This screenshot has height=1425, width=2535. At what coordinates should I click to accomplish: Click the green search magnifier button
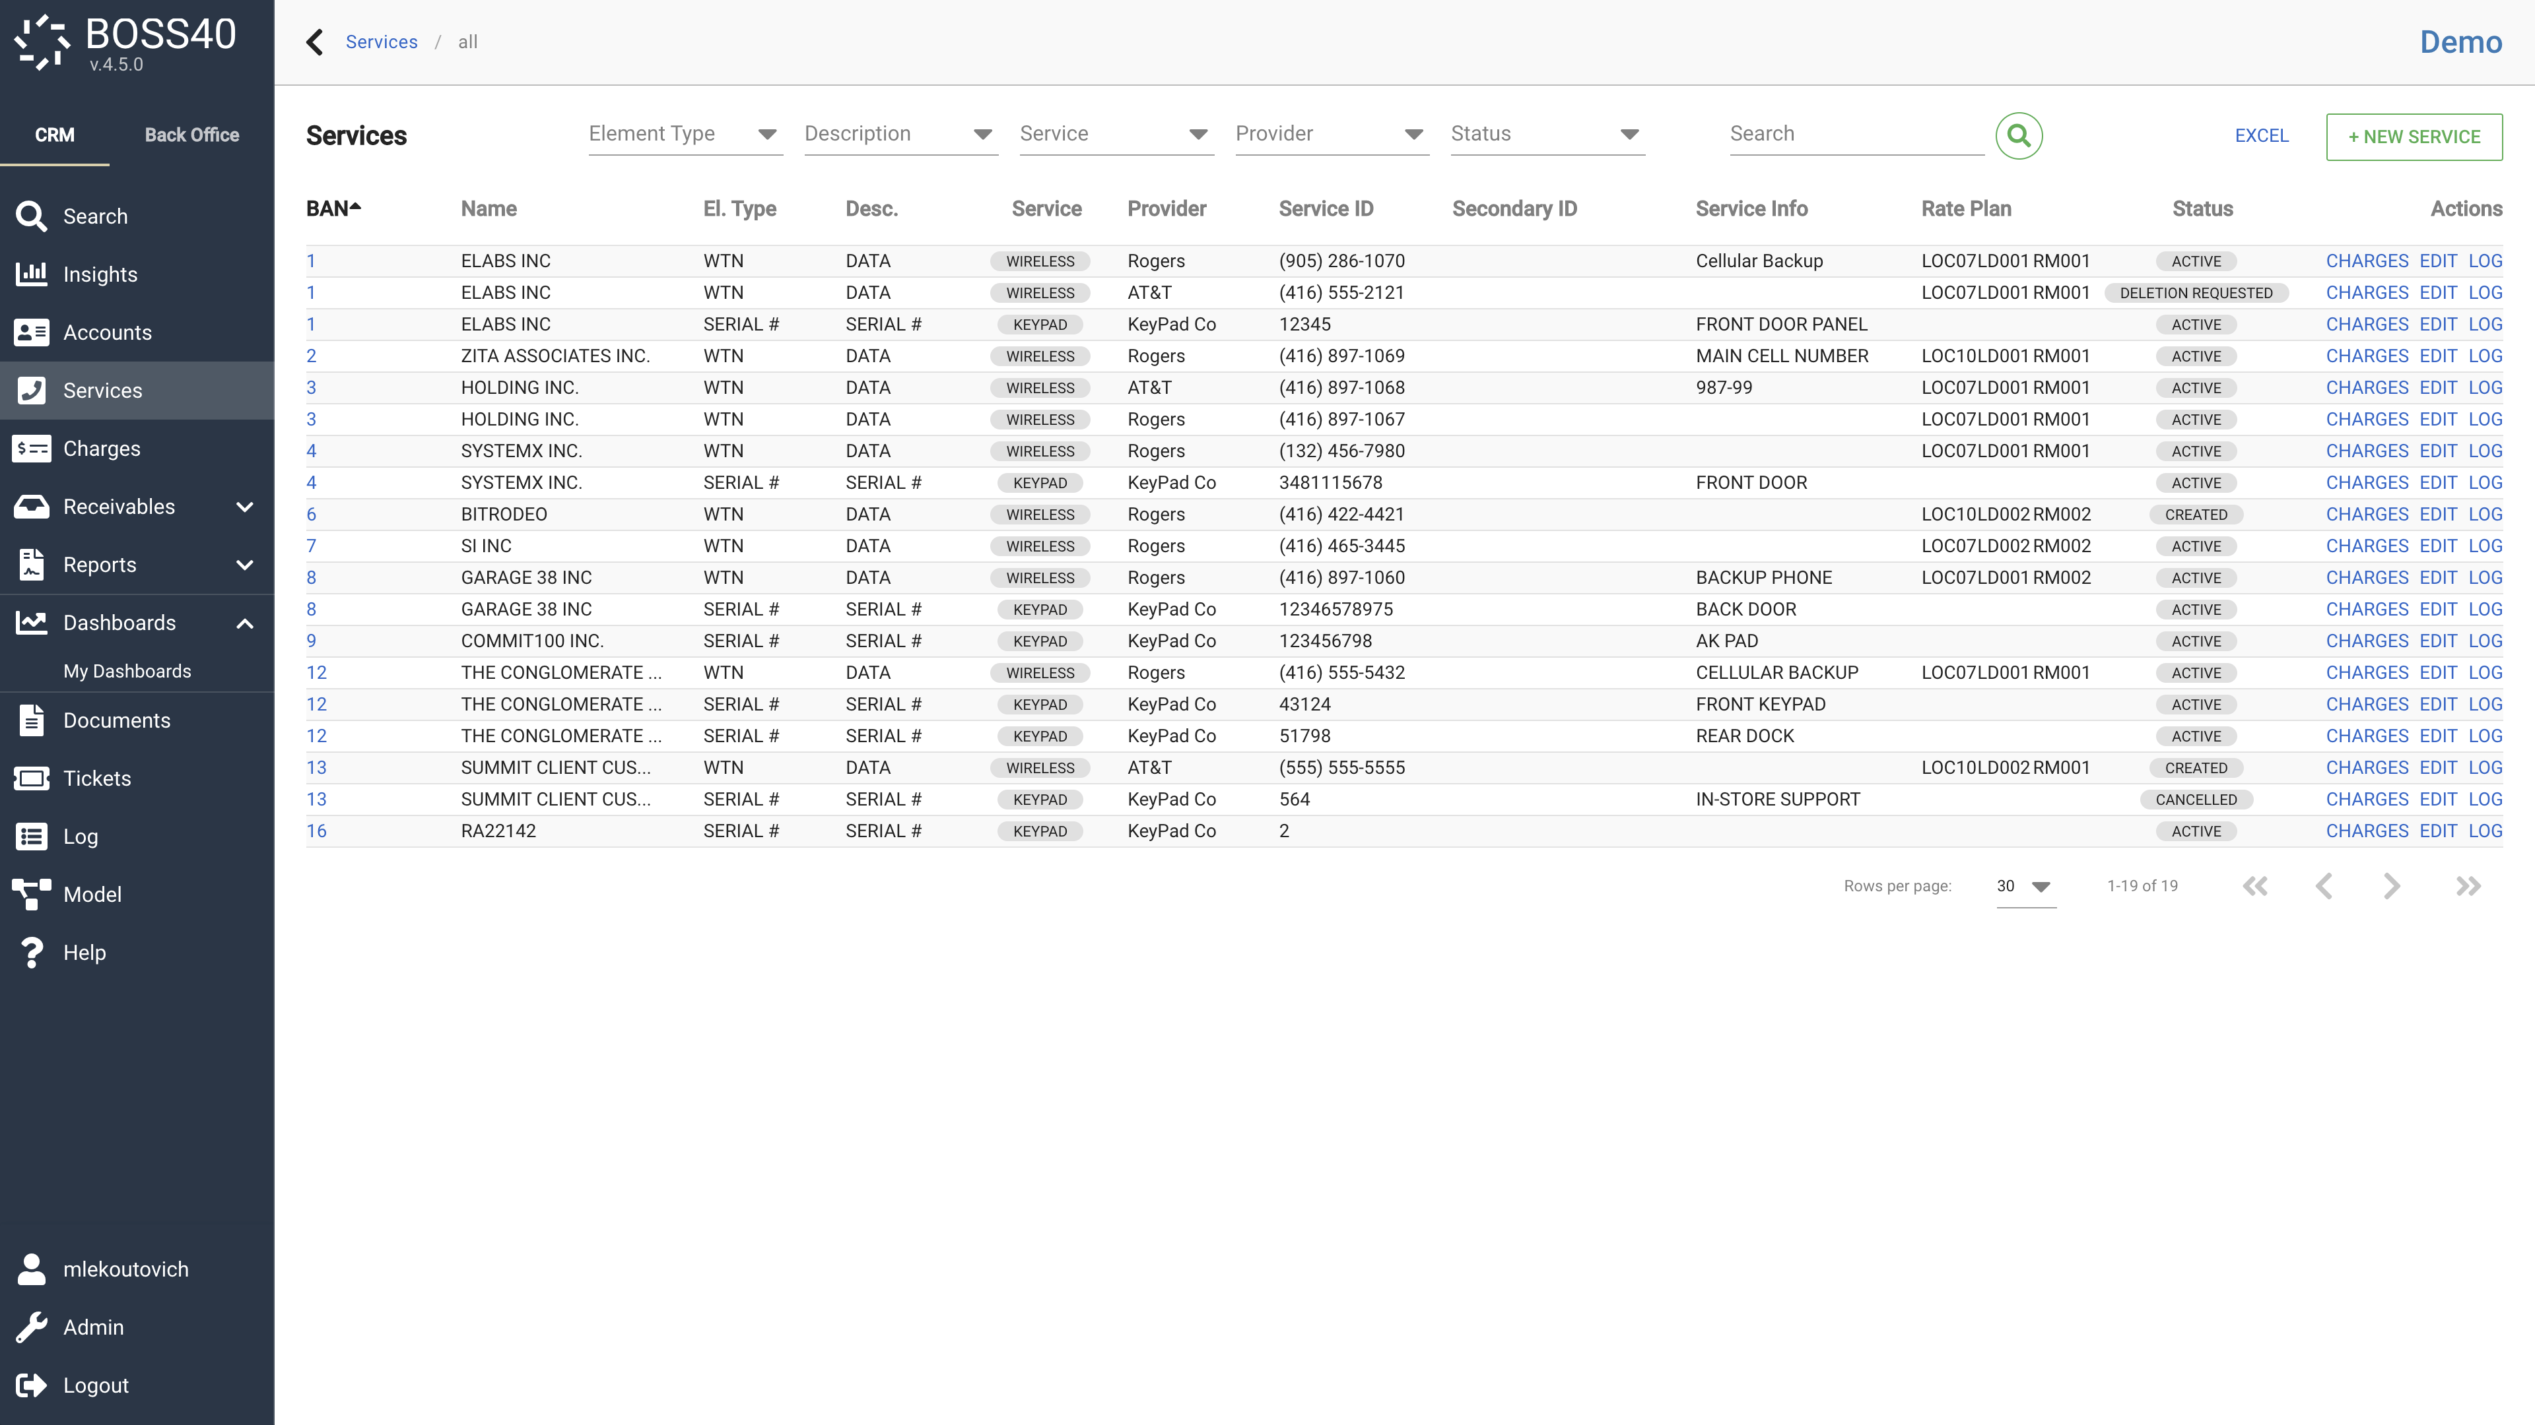coord(2018,136)
